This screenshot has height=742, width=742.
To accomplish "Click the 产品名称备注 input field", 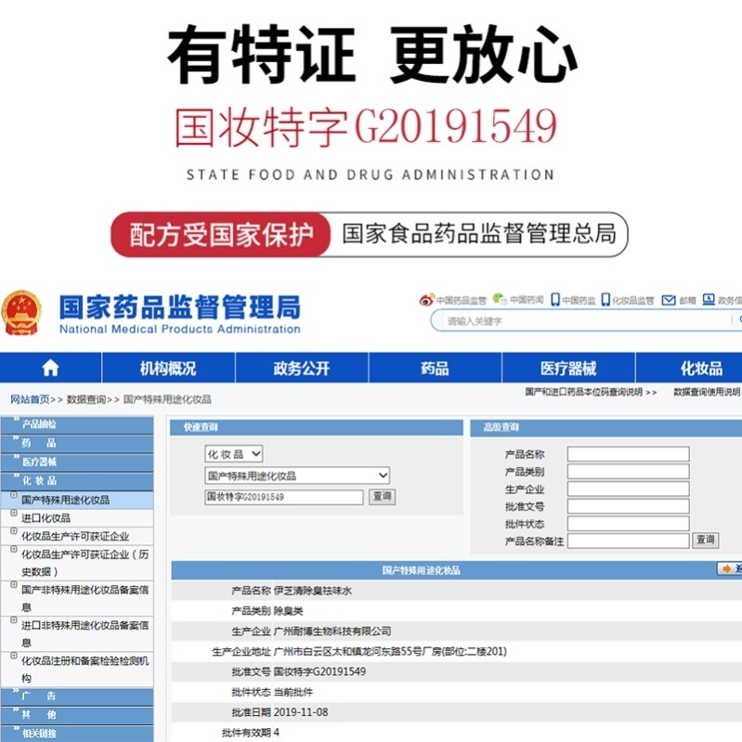I will pyautogui.click(x=628, y=540).
